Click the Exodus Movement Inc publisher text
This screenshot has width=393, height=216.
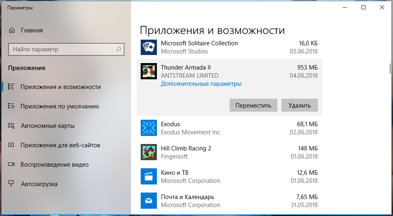coord(190,132)
